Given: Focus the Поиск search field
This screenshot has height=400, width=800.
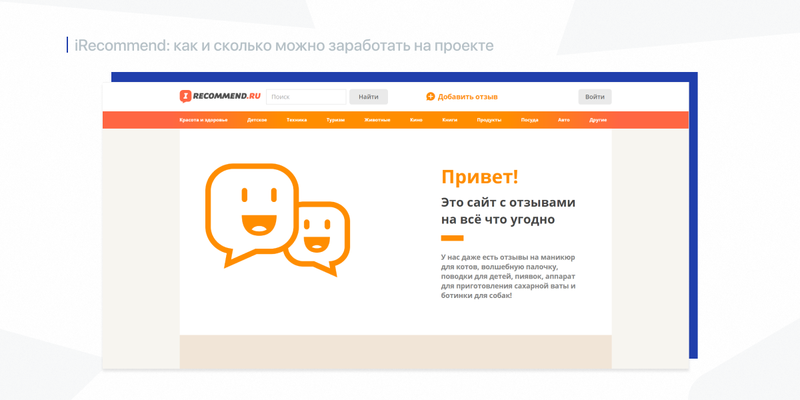Looking at the screenshot, I should (x=306, y=97).
